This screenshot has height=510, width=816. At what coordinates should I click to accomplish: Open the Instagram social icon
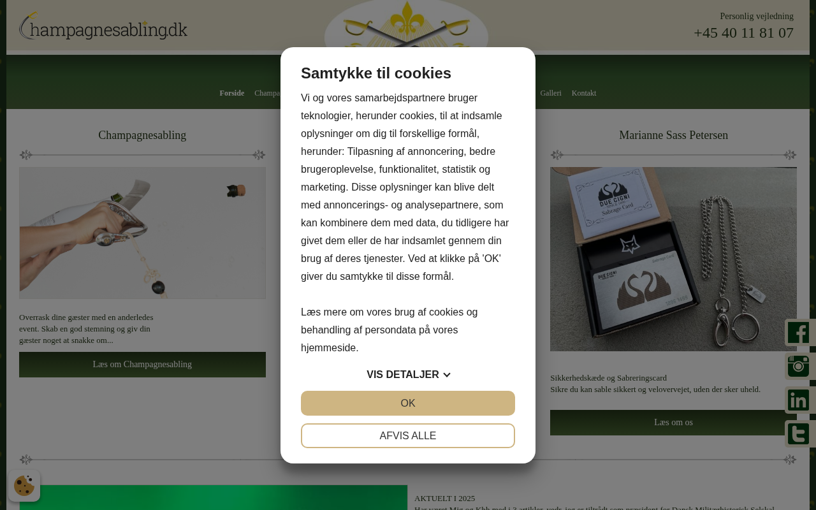[798, 367]
